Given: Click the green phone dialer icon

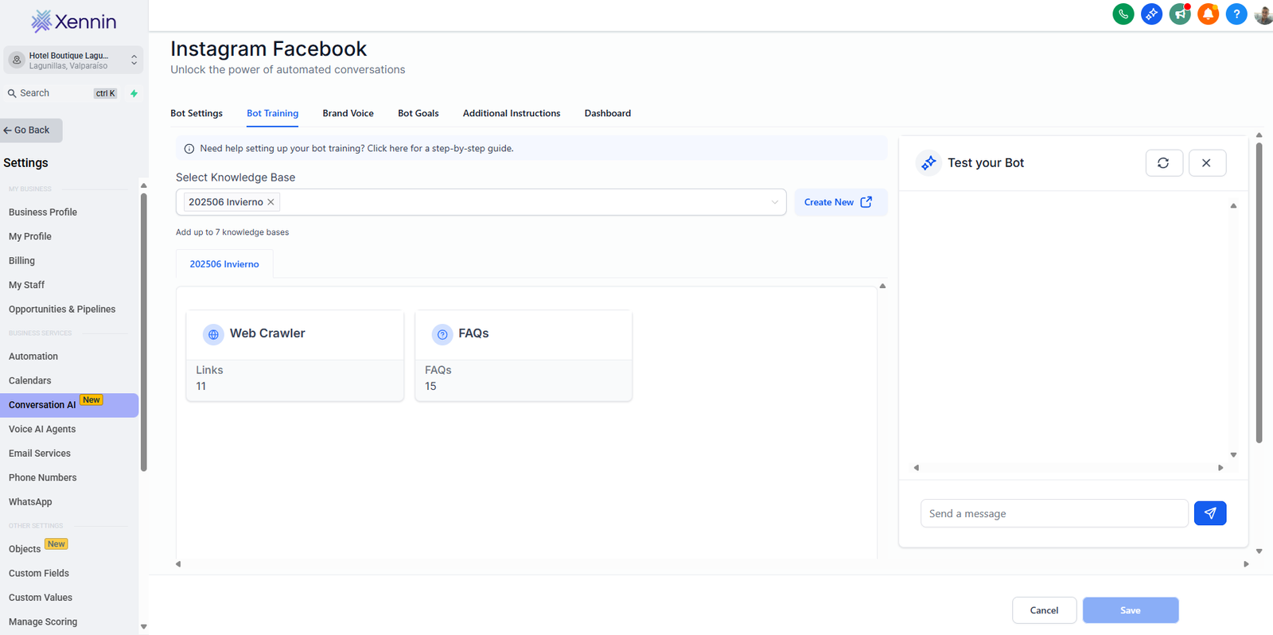Looking at the screenshot, I should point(1123,14).
